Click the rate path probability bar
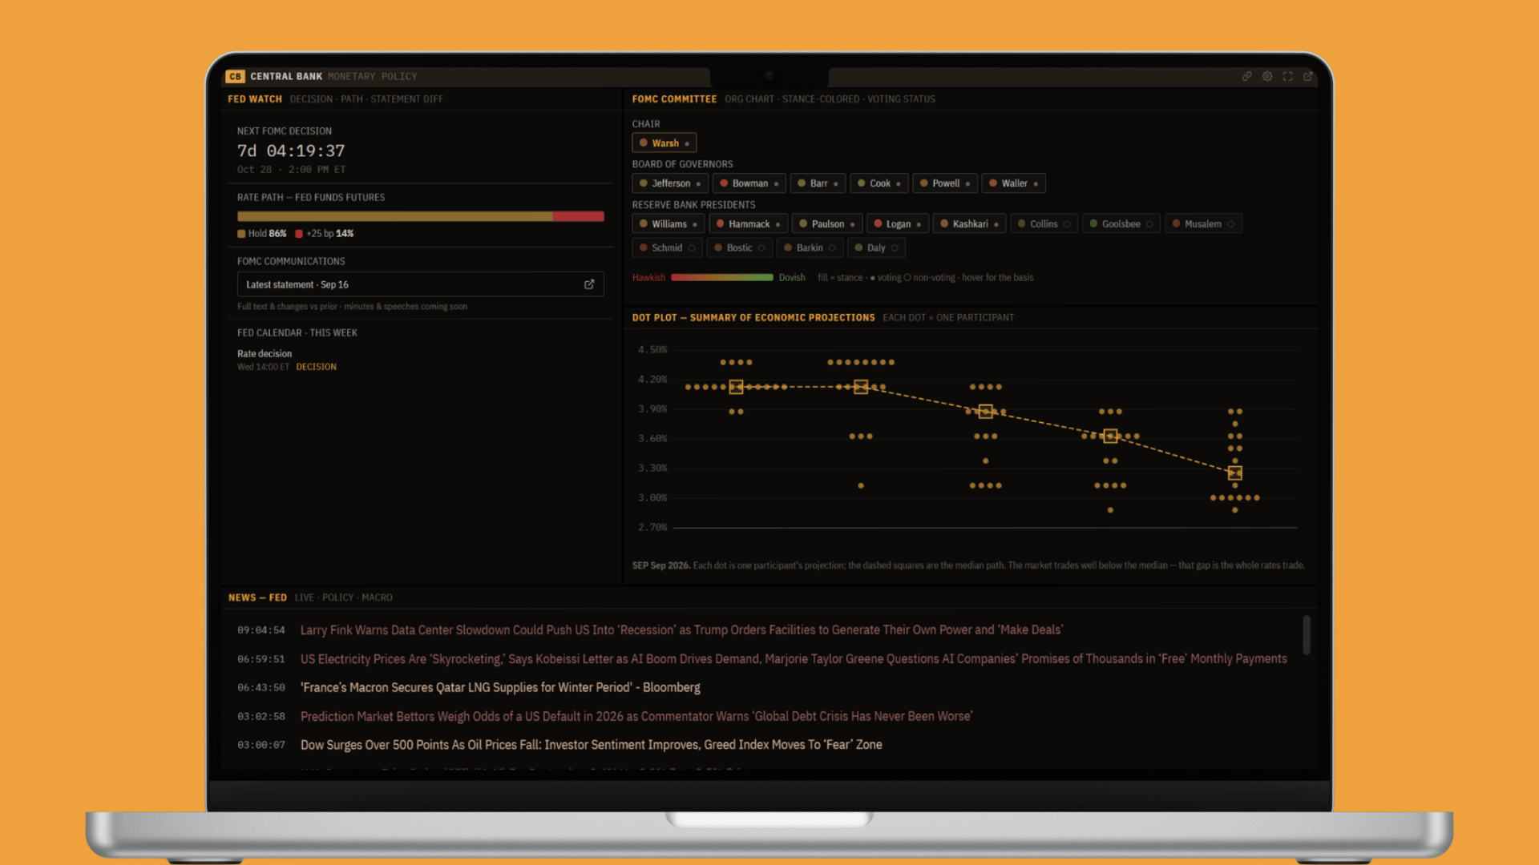 click(x=420, y=216)
